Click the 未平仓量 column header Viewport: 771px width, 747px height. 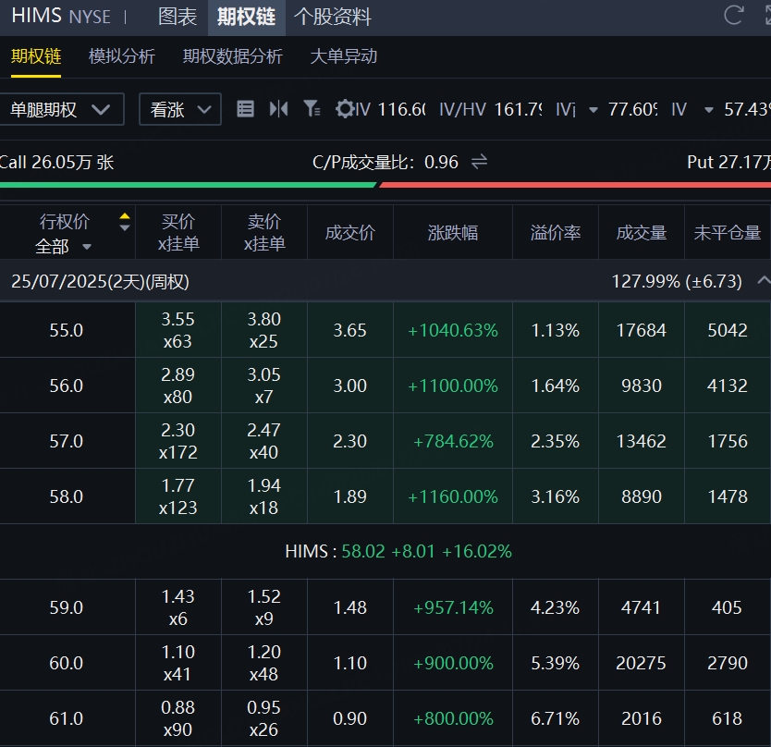tap(728, 232)
